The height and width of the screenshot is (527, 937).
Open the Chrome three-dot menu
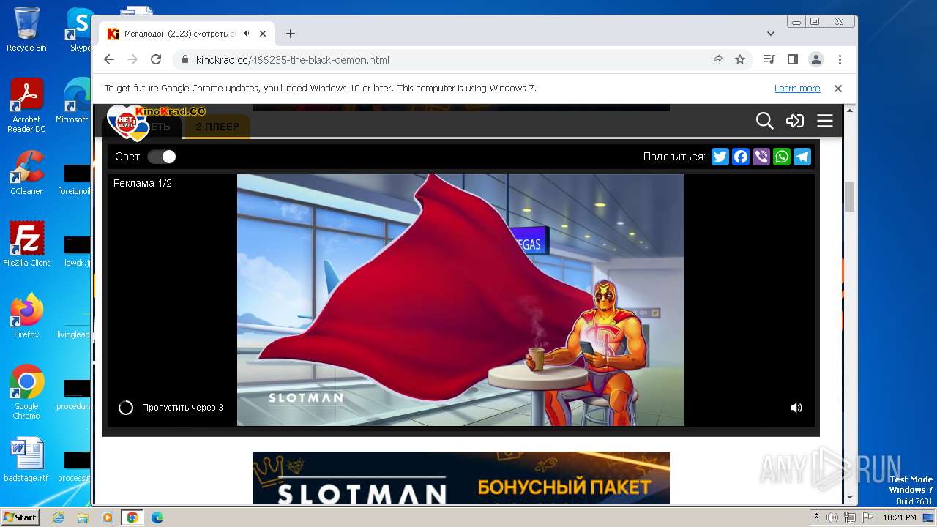840,59
